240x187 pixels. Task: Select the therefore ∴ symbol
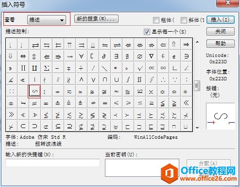(163, 79)
